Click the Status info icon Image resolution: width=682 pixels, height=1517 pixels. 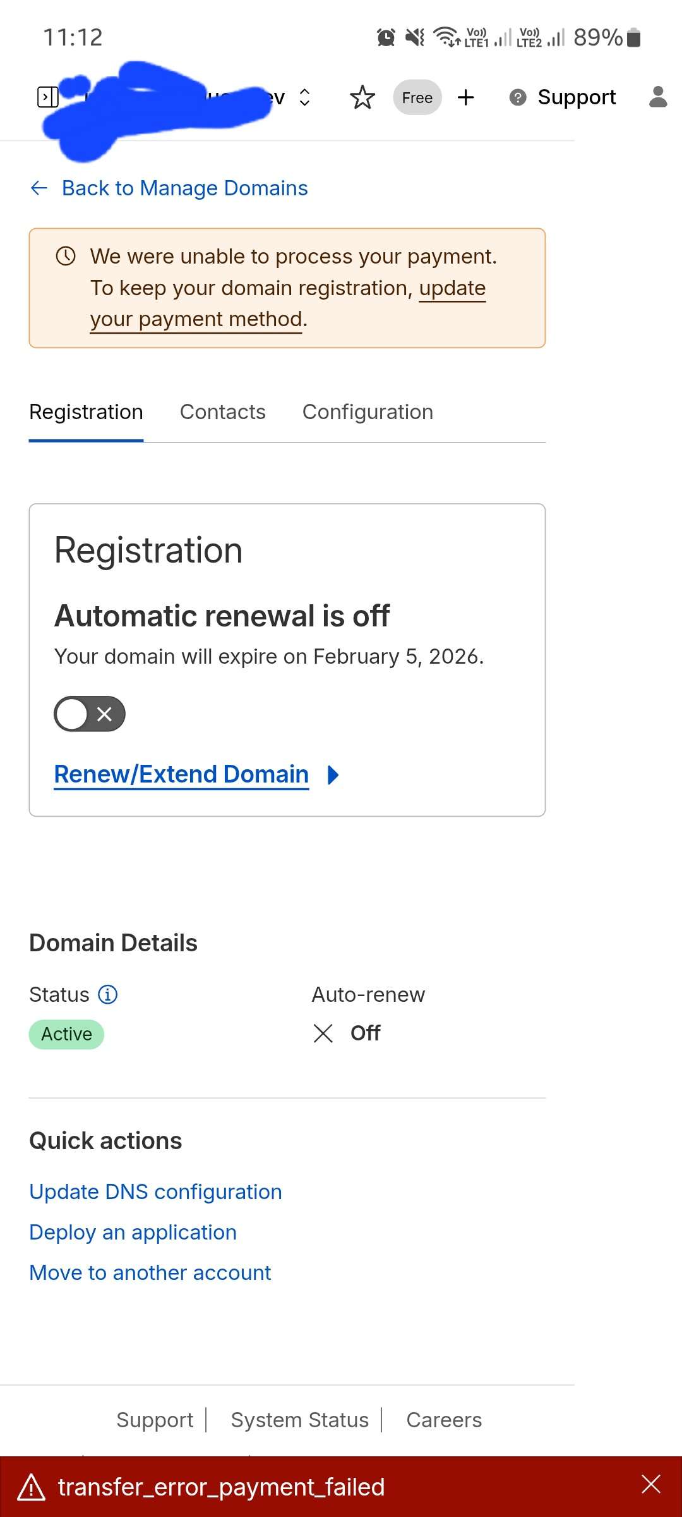click(x=108, y=994)
